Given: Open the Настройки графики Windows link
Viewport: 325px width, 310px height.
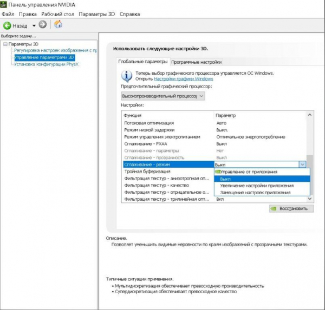Looking at the screenshot, I should click(184, 79).
